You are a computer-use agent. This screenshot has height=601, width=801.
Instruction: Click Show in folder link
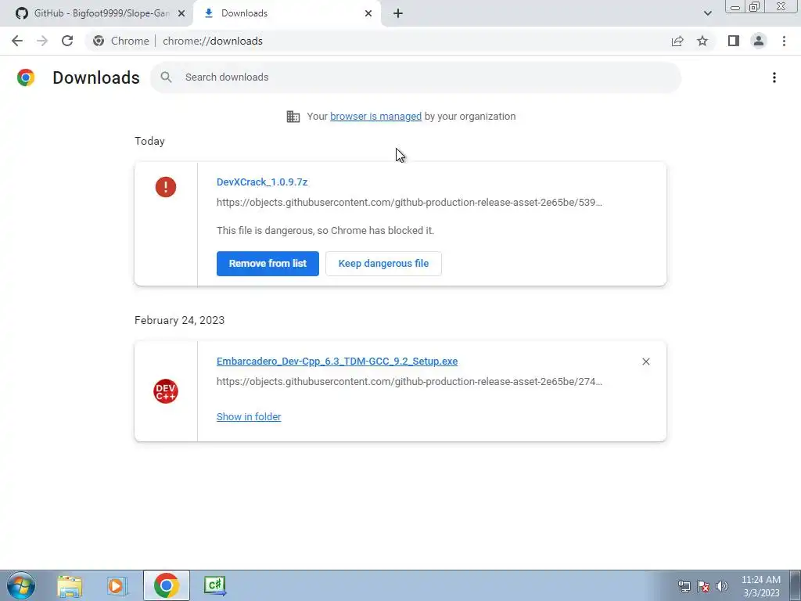pyautogui.click(x=249, y=417)
